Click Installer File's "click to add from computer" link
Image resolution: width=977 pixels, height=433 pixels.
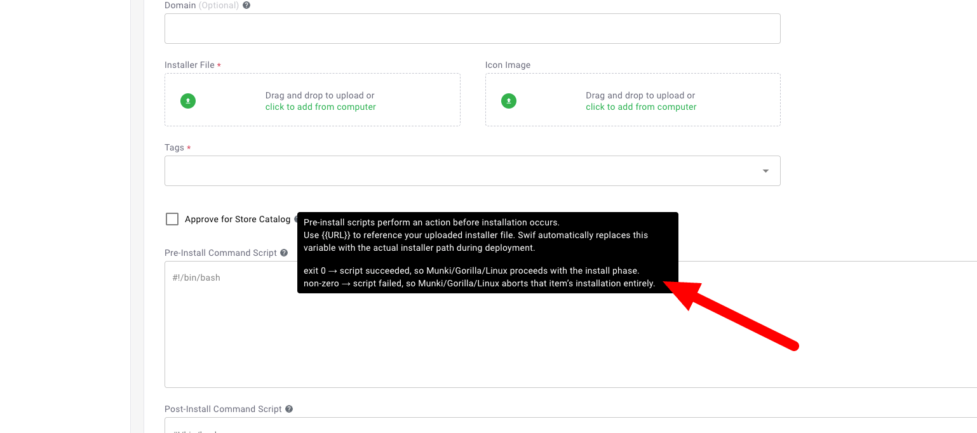tap(320, 107)
